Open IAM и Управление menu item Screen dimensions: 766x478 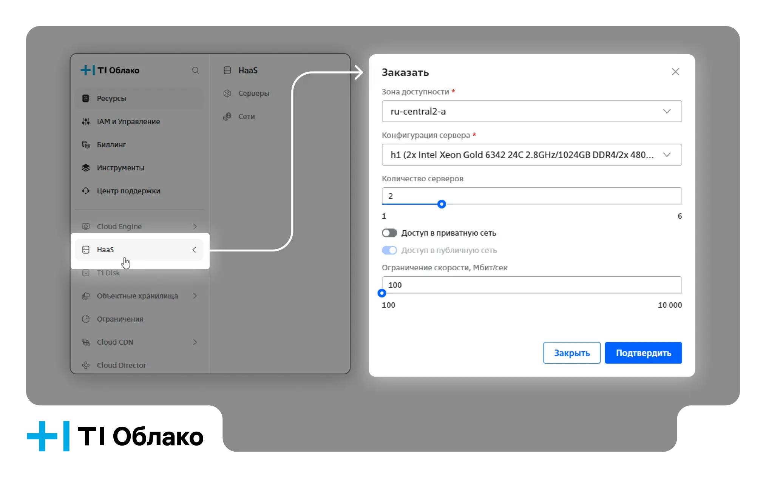[139, 121]
